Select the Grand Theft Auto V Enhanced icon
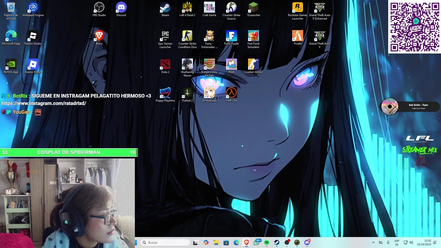 tap(320, 11)
